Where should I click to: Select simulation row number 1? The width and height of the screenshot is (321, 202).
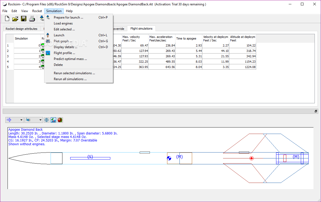10,45
